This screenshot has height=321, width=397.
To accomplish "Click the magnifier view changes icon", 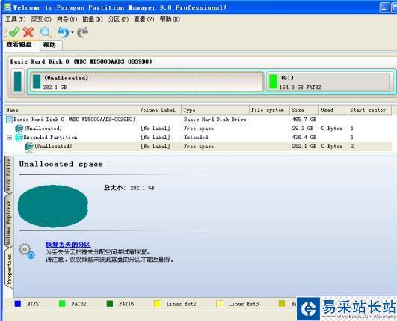I will pos(46,32).
